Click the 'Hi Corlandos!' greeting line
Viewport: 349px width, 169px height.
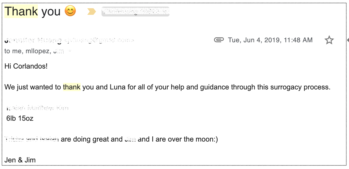coord(26,66)
